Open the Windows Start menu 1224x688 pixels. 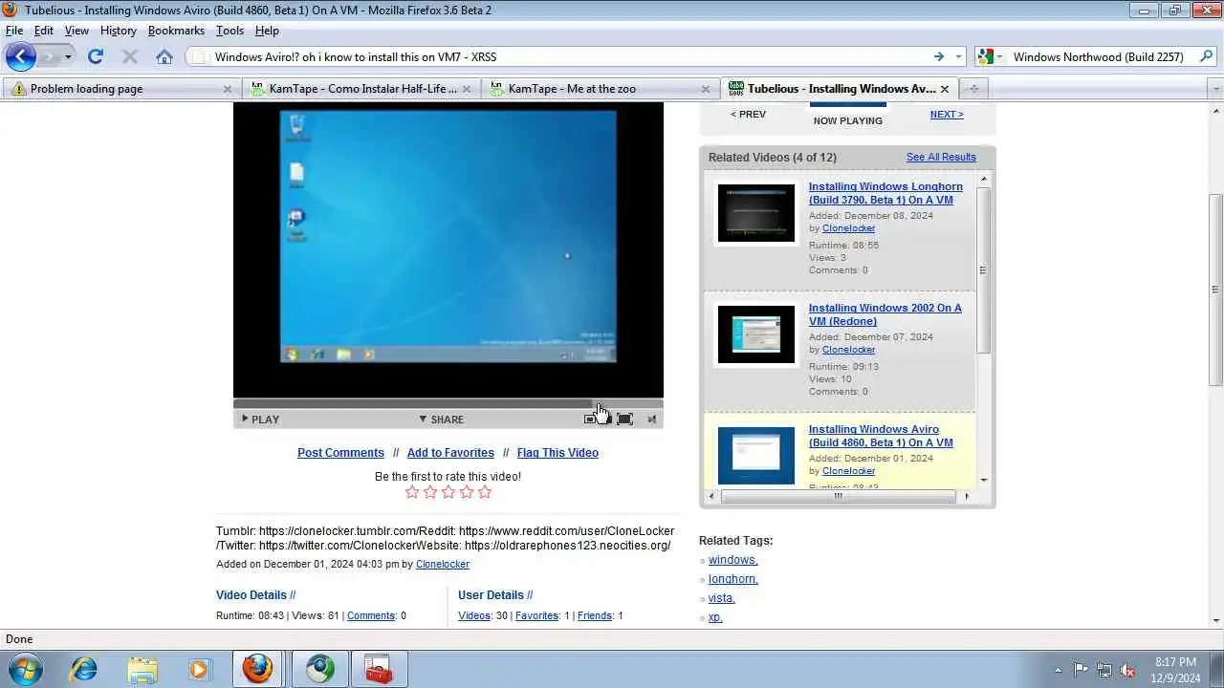[x=25, y=669]
